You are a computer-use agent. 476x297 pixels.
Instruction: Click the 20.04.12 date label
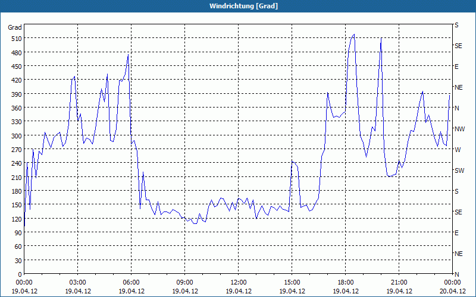(x=452, y=291)
